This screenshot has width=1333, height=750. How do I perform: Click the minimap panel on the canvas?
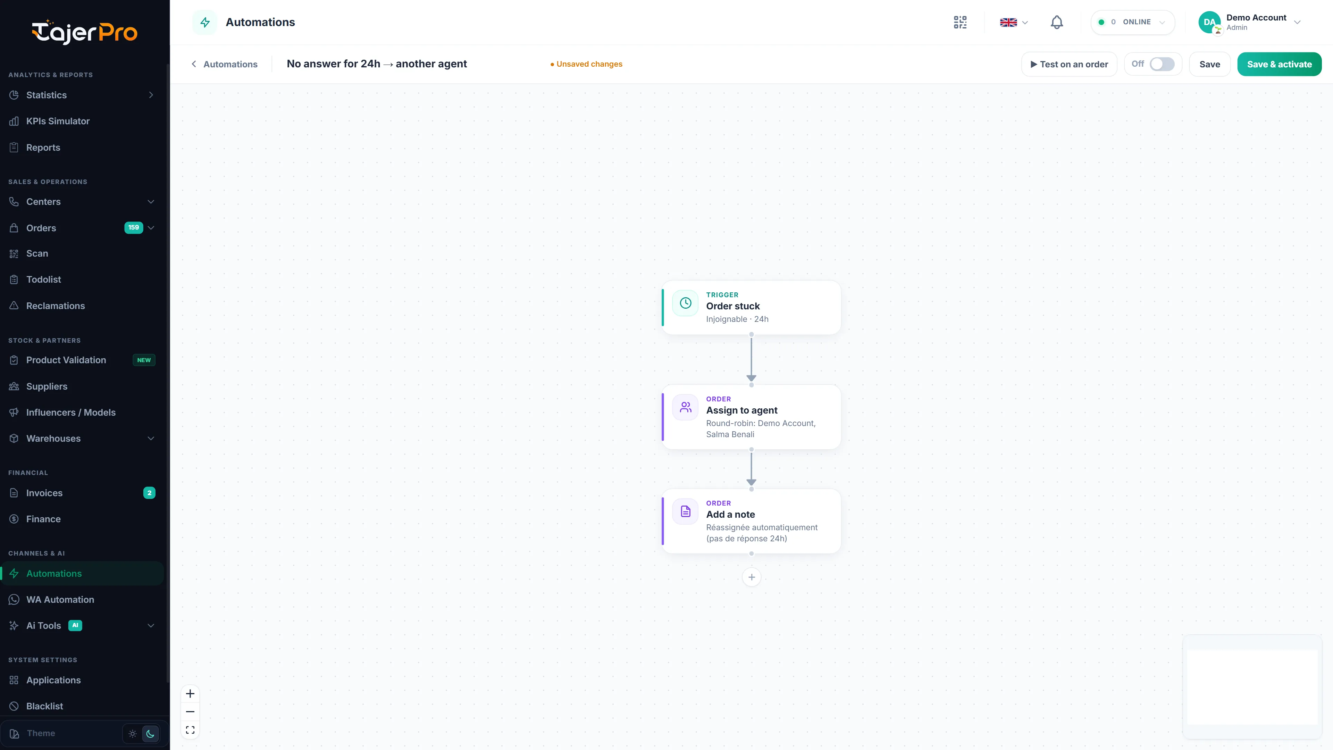[1252, 686]
